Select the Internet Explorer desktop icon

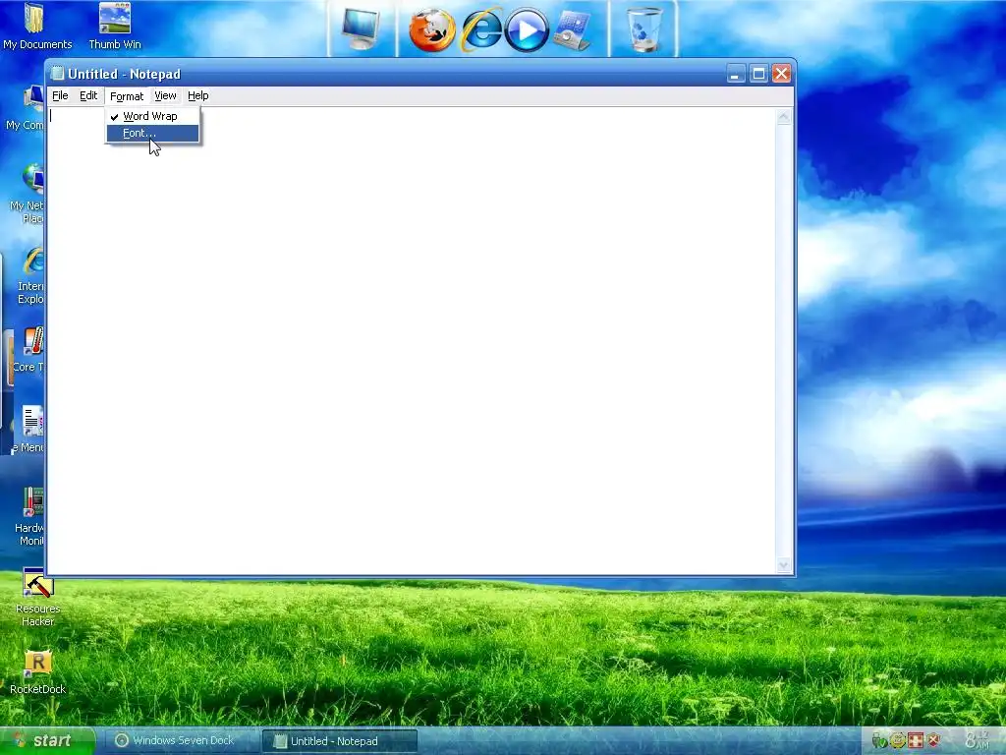[x=30, y=276]
